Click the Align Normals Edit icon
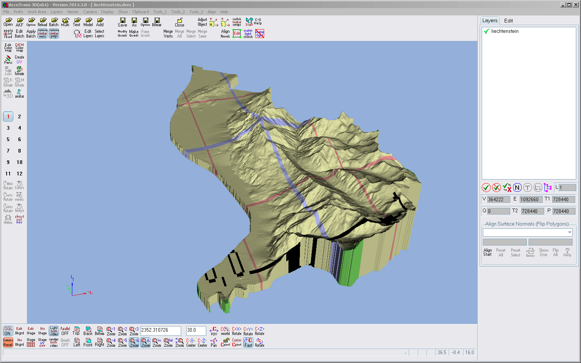 click(237, 34)
